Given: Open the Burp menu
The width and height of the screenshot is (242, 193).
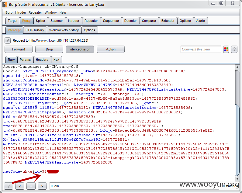Looking at the screenshot, I should (x=9, y=13).
